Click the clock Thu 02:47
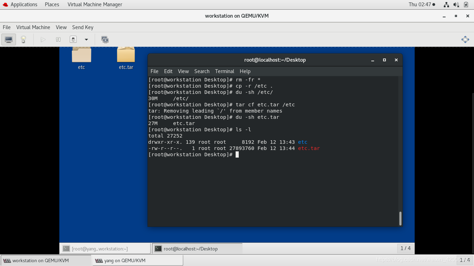The height and width of the screenshot is (266, 474). pos(422,5)
